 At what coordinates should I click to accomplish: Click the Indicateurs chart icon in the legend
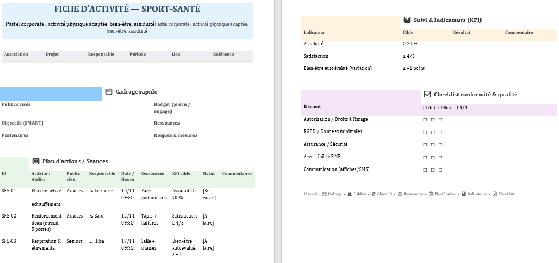pyautogui.click(x=464, y=194)
